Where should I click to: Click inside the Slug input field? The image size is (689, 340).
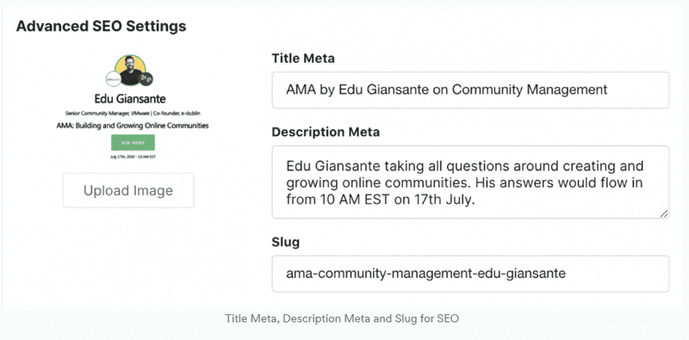[x=470, y=274]
